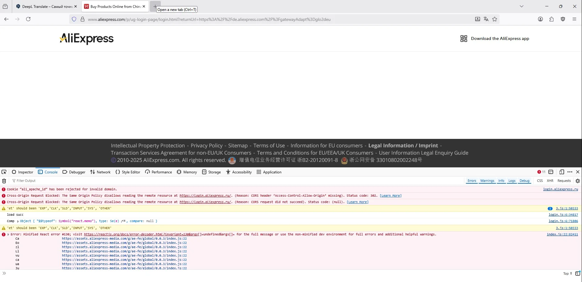Toggle the Debug filter in console
Viewport: 582px width, 282px height.
pyautogui.click(x=524, y=181)
